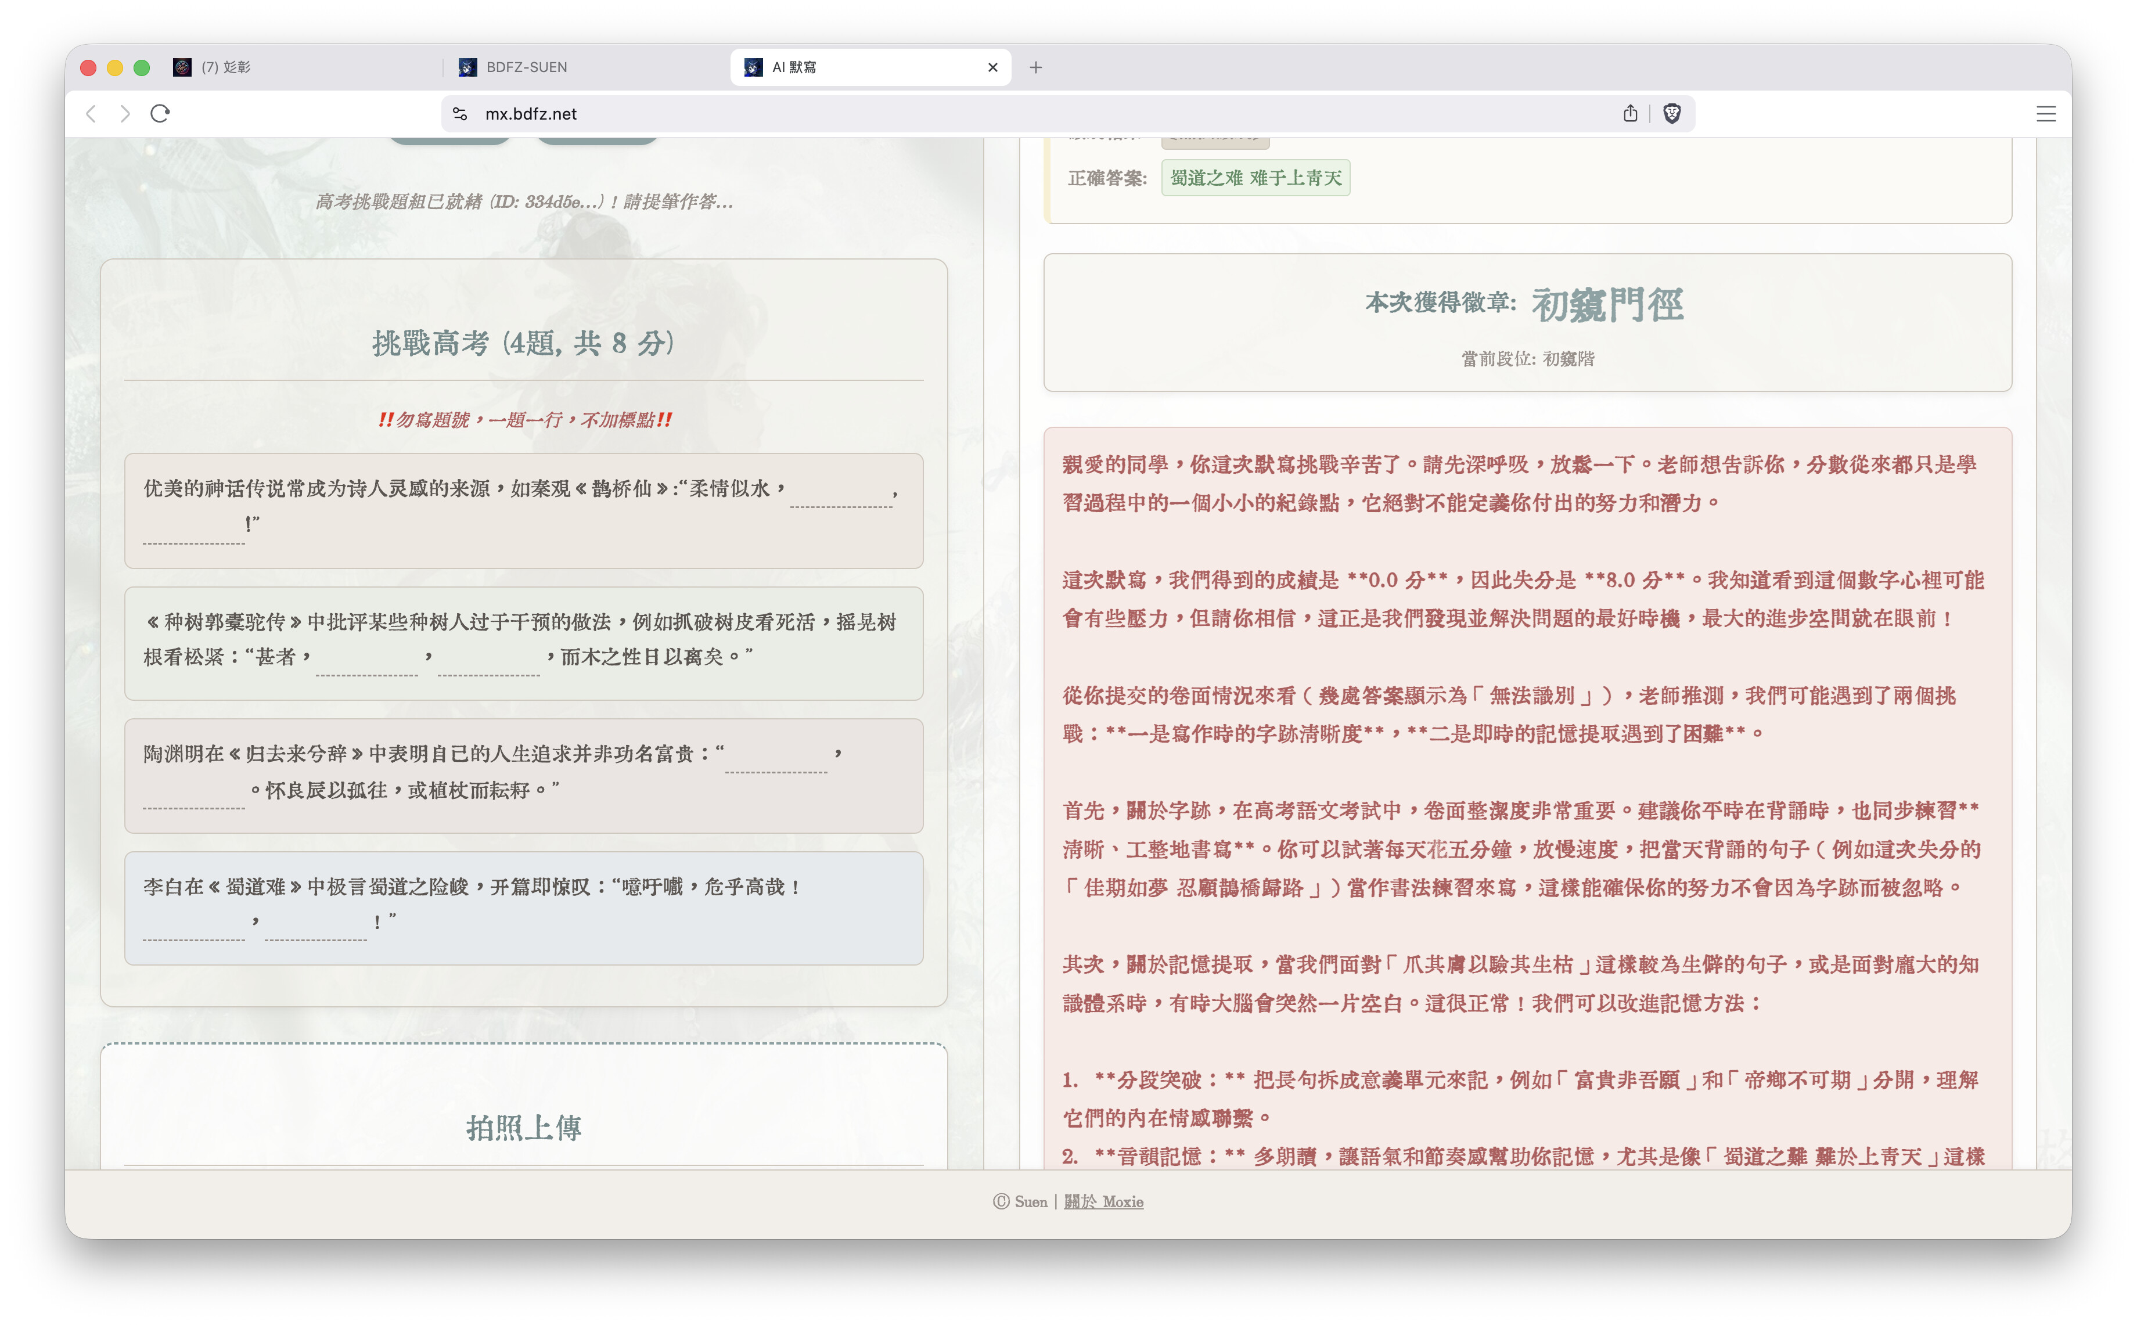Image resolution: width=2137 pixels, height=1325 pixels.
Task: Switch to the (7) 彣彰 tab
Action: coord(225,67)
